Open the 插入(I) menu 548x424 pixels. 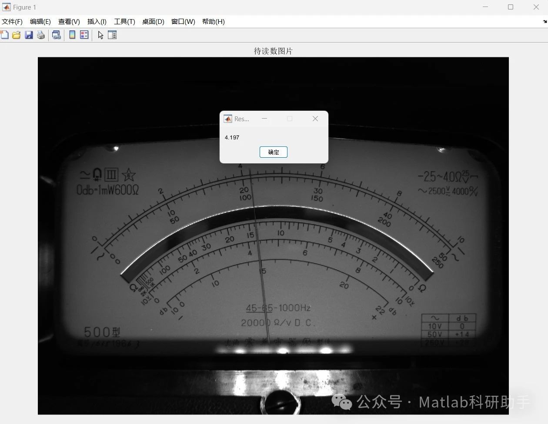97,21
